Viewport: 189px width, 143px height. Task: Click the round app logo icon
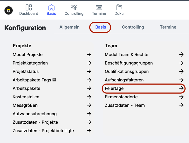coord(9,10)
